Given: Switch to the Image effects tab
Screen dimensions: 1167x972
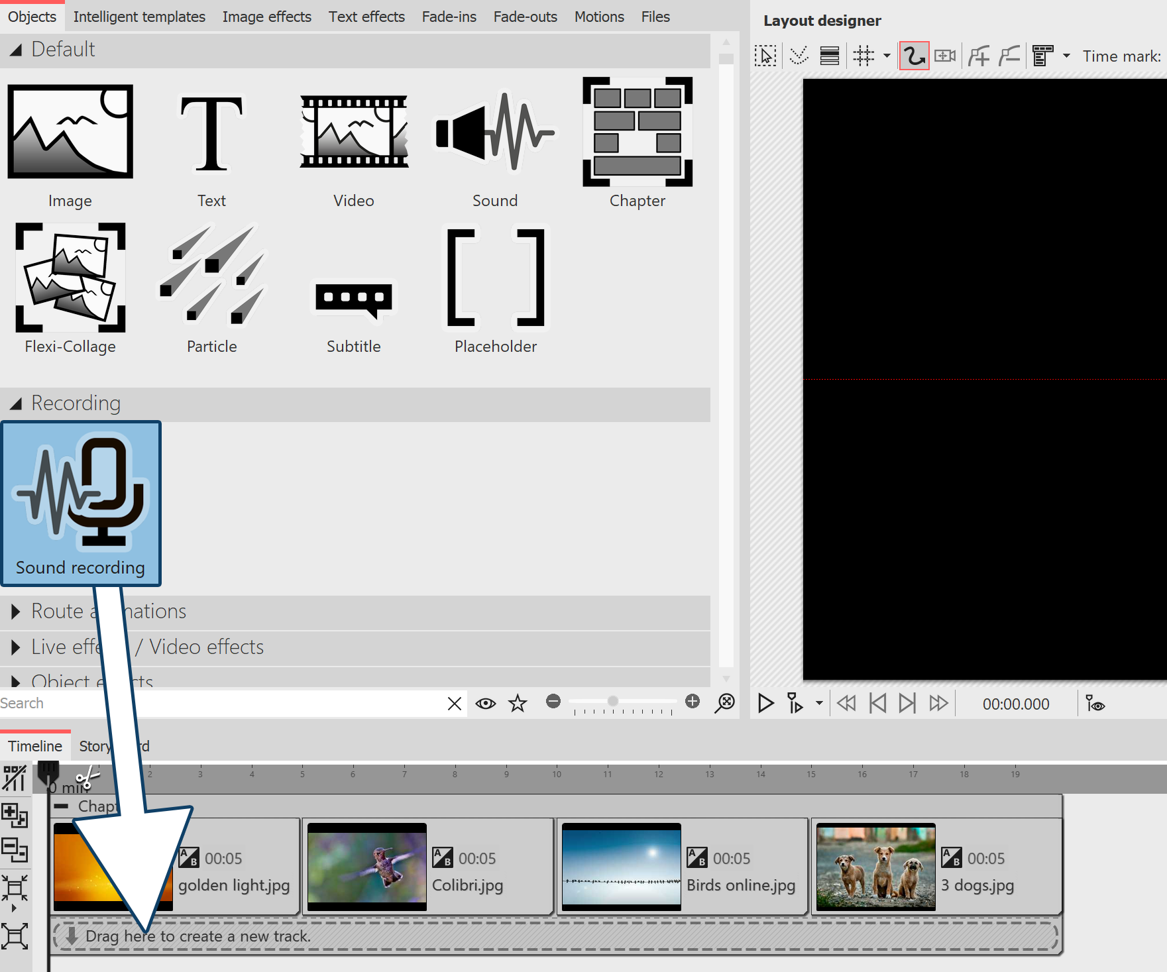Looking at the screenshot, I should pos(266,17).
